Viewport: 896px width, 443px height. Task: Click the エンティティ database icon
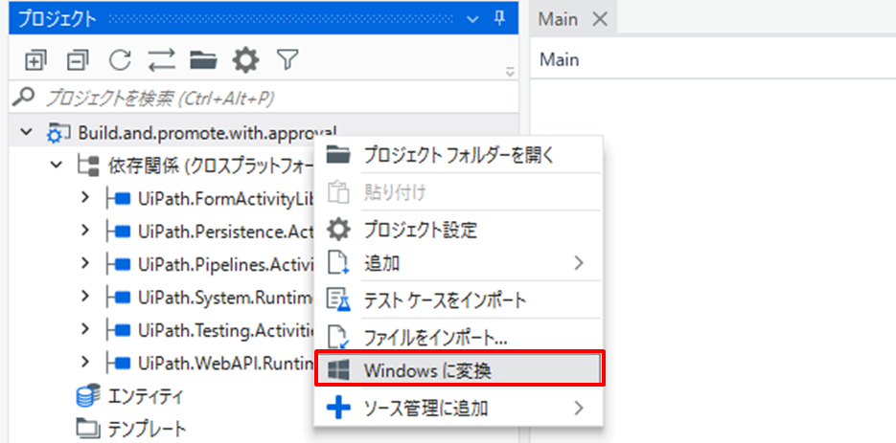pos(88,395)
